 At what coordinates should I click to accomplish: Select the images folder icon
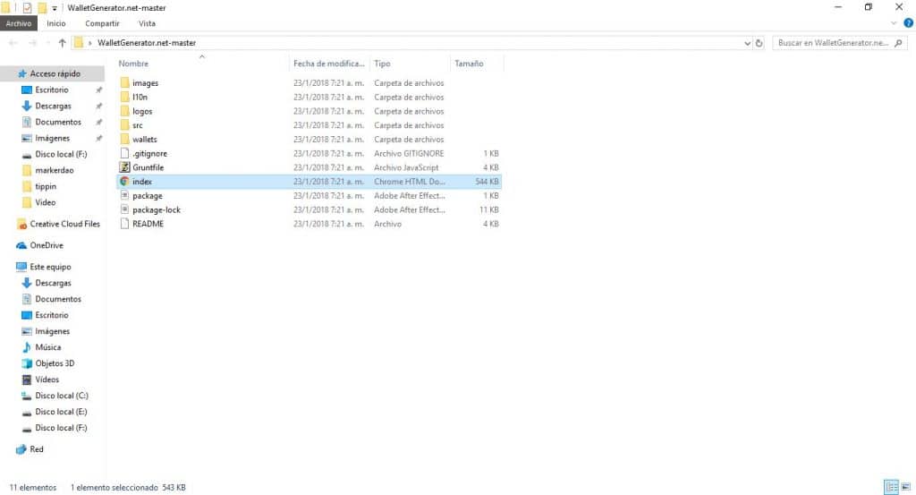pyautogui.click(x=124, y=83)
